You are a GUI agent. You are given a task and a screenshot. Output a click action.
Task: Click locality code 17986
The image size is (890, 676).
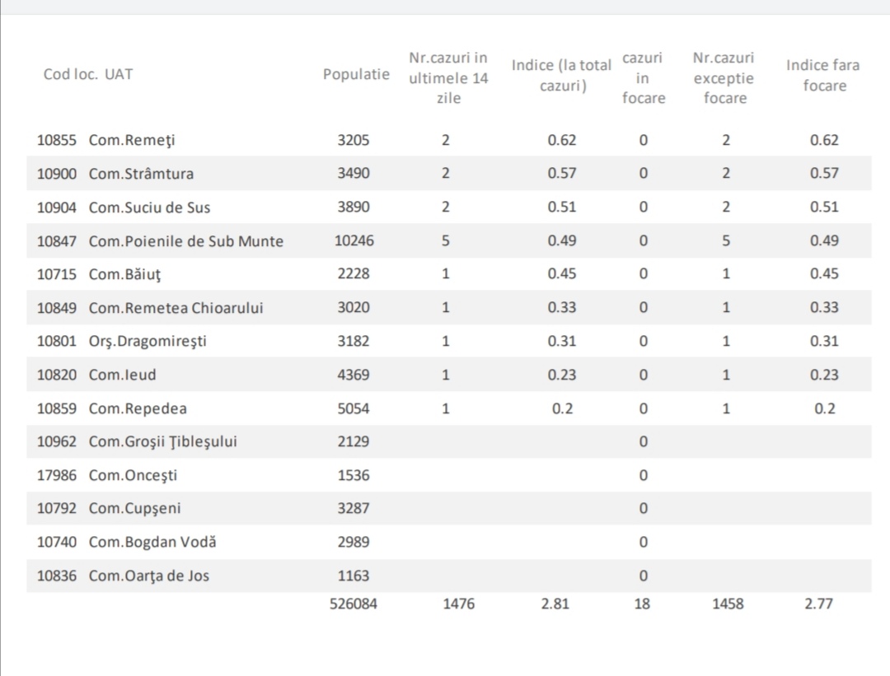57,475
